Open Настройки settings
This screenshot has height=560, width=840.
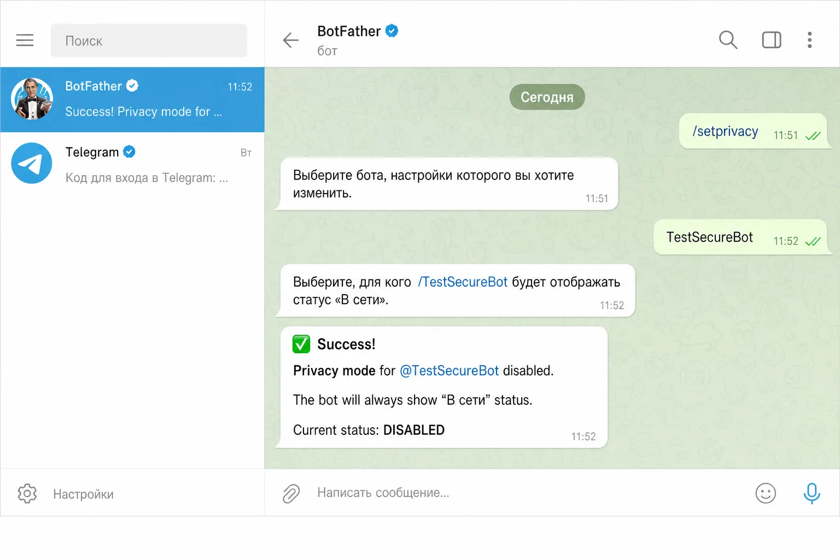(83, 494)
